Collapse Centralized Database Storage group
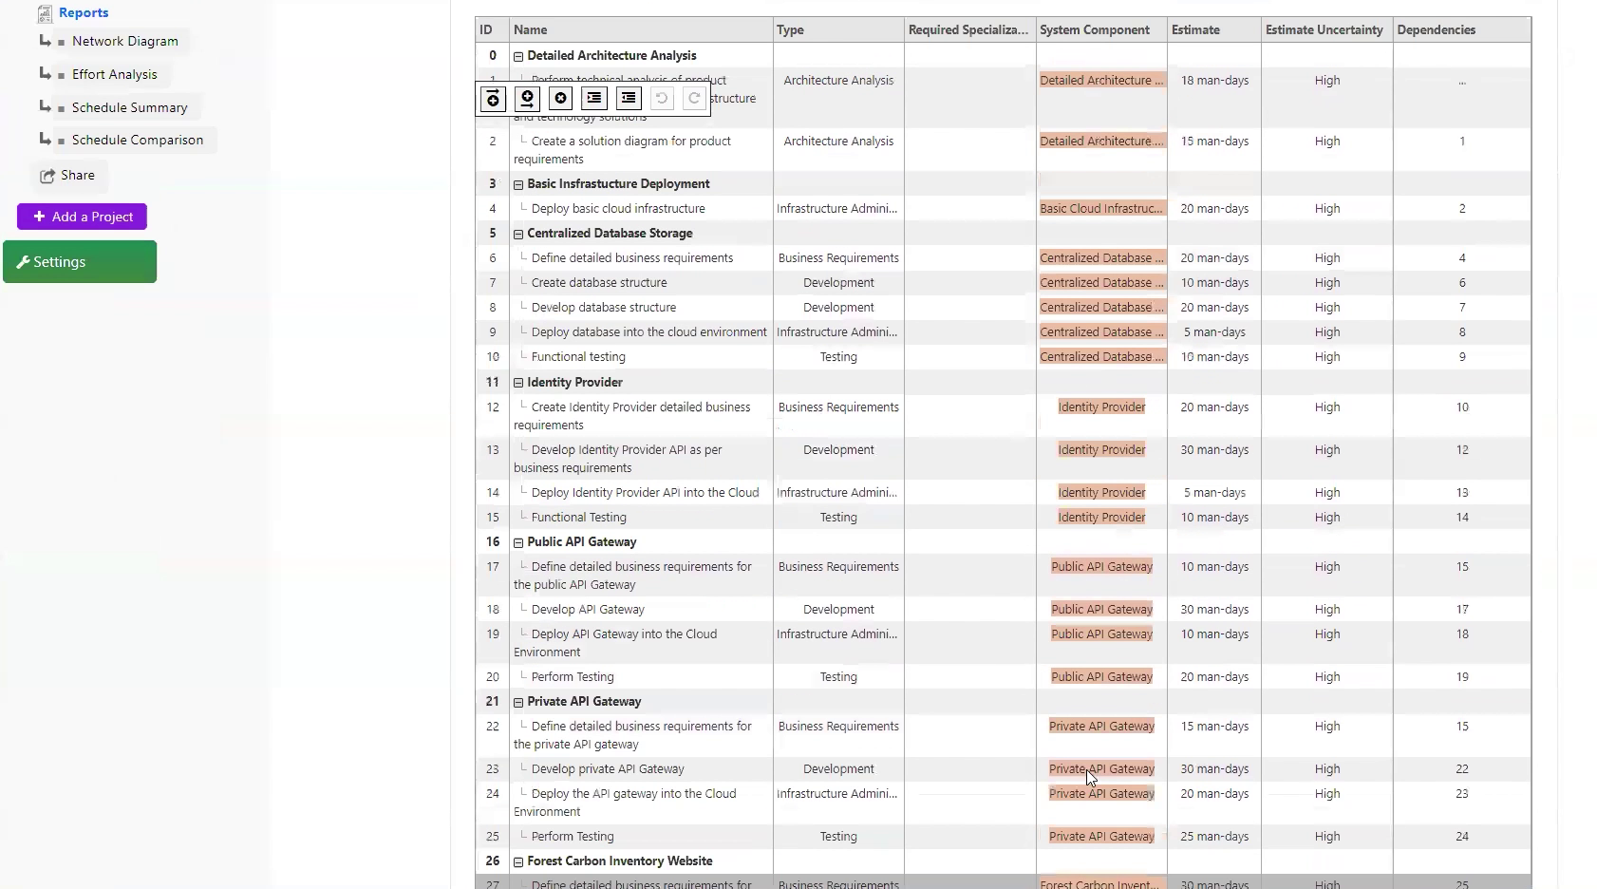Viewport: 1597px width, 889px height. [518, 234]
